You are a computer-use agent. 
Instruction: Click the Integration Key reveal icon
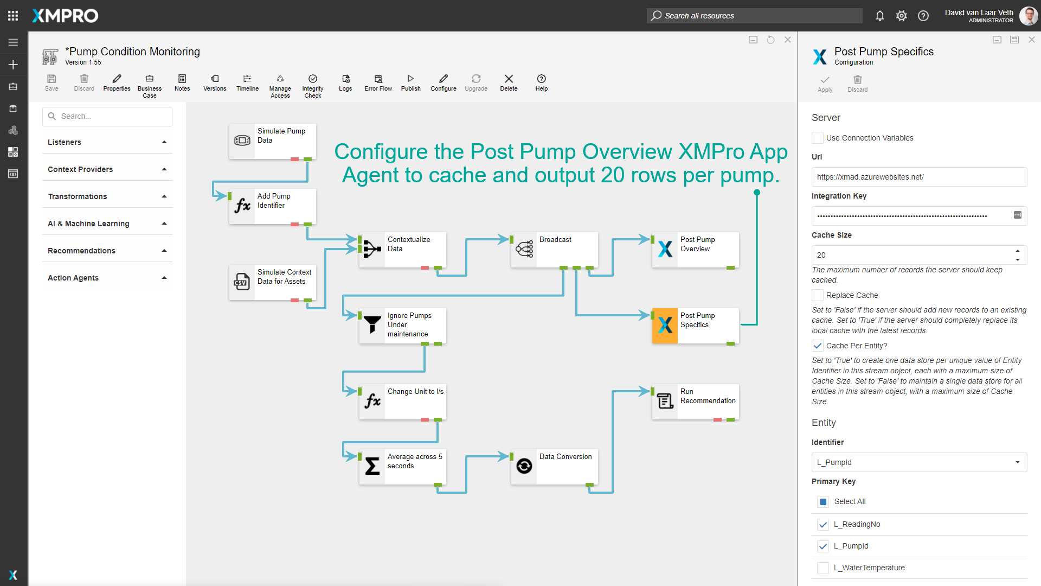click(1018, 215)
